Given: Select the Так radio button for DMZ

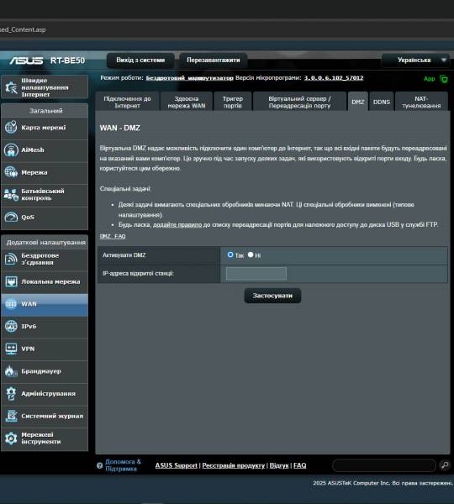Looking at the screenshot, I should coord(230,255).
